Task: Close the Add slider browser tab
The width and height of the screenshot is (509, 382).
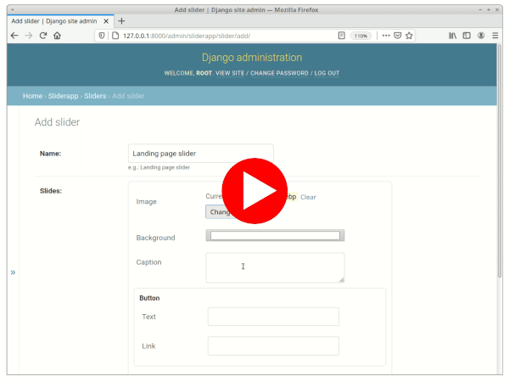Action: tap(106, 21)
